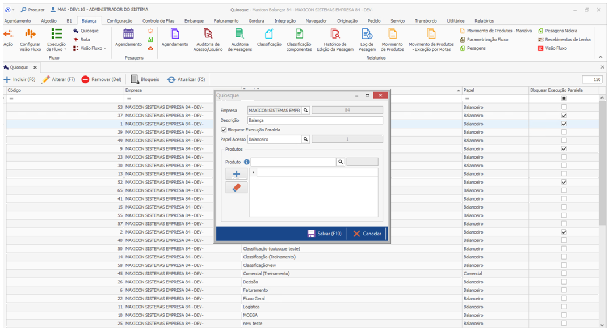Click the Produto info icon
609x331 pixels.
247,162
